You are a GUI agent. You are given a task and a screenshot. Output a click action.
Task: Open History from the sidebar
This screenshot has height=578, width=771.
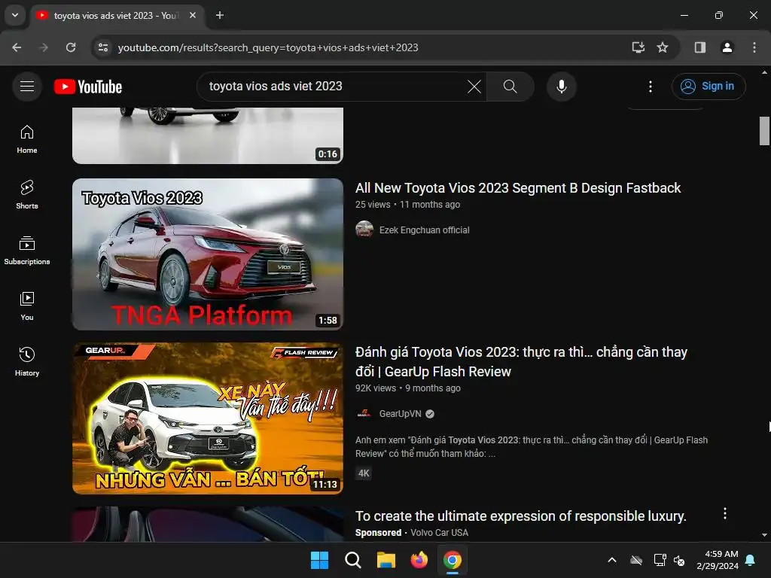click(27, 362)
